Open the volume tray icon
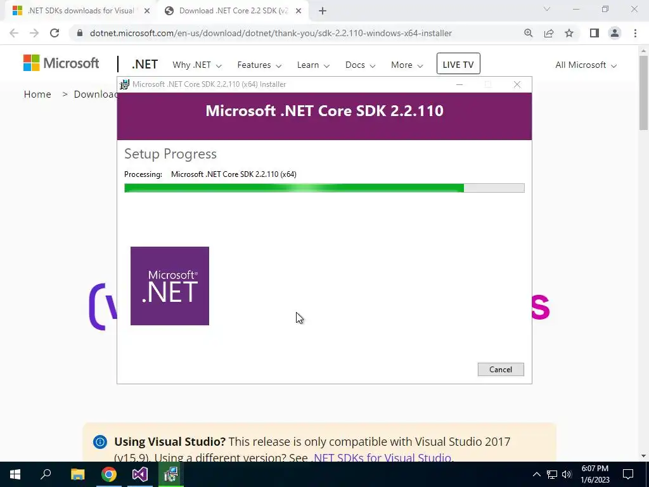Image resolution: width=649 pixels, height=487 pixels. tap(567, 474)
